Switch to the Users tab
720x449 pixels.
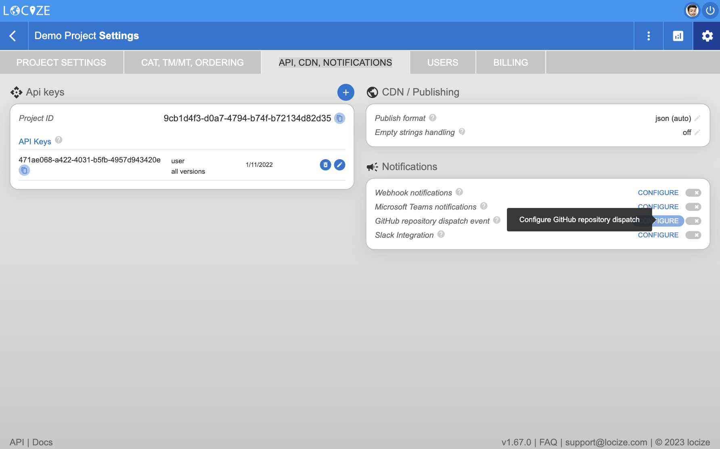point(442,62)
